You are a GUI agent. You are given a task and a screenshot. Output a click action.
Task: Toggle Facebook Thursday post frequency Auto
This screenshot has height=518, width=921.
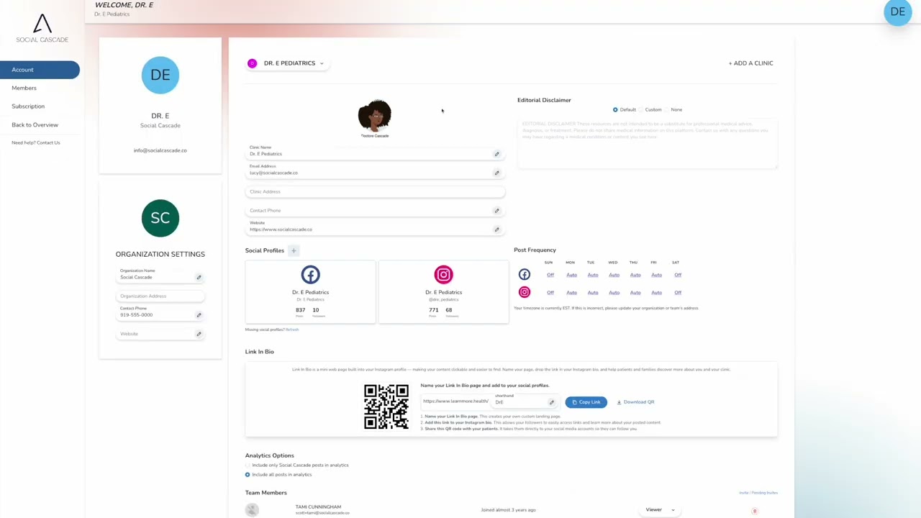(x=635, y=275)
